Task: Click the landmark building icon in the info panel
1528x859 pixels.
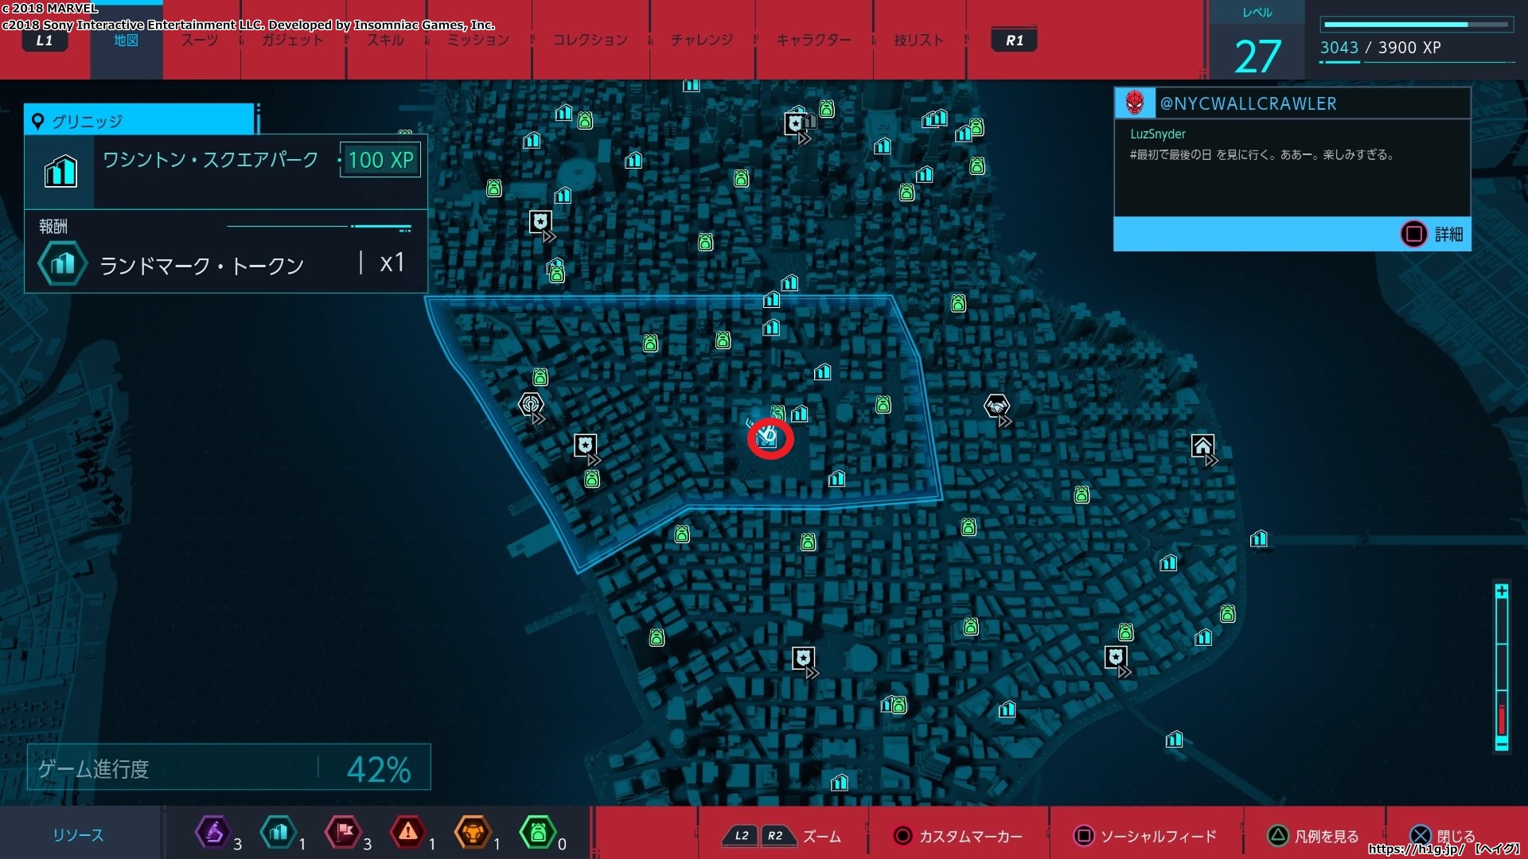Action: tap(60, 171)
